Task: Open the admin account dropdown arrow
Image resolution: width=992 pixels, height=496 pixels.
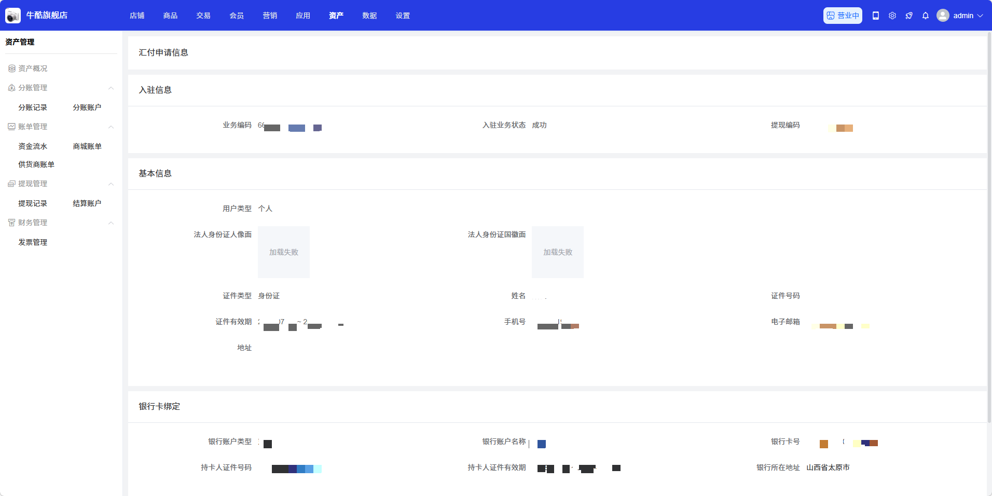Action: (x=980, y=16)
